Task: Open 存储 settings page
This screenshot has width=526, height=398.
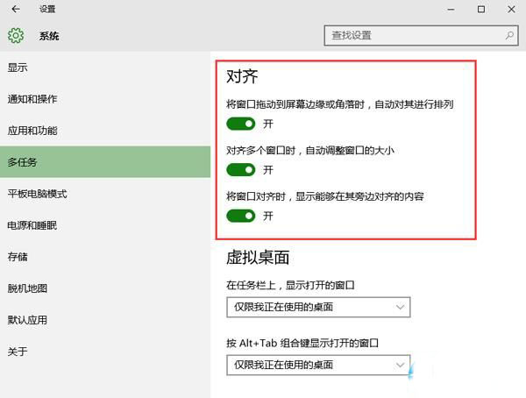Action: (18, 257)
